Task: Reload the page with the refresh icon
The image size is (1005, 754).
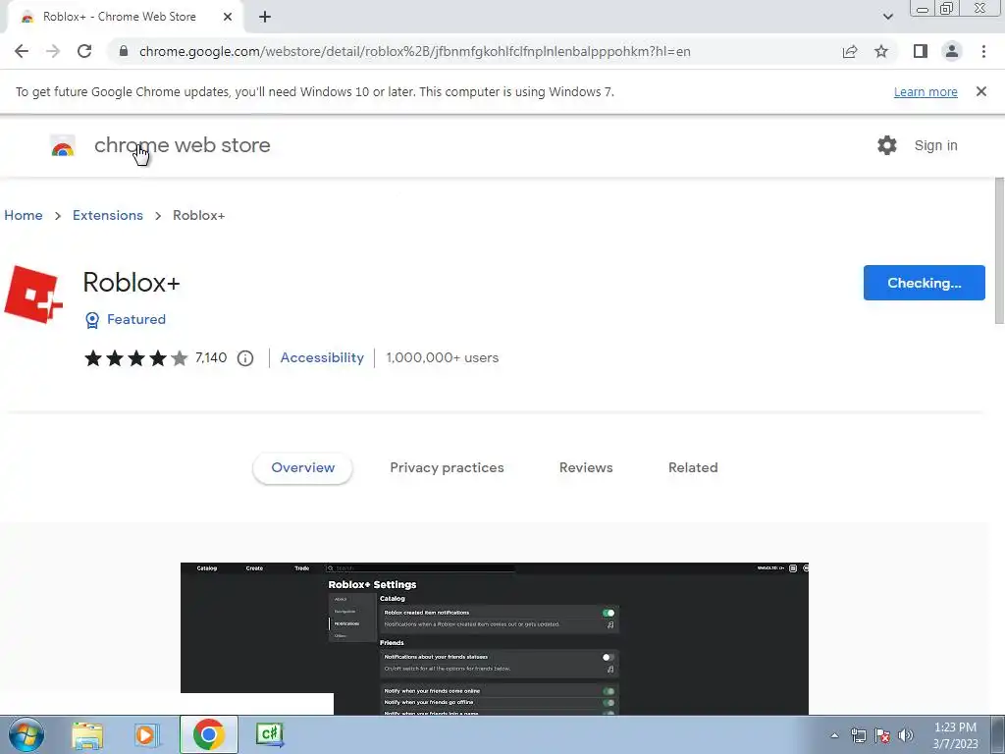Action: [x=84, y=51]
